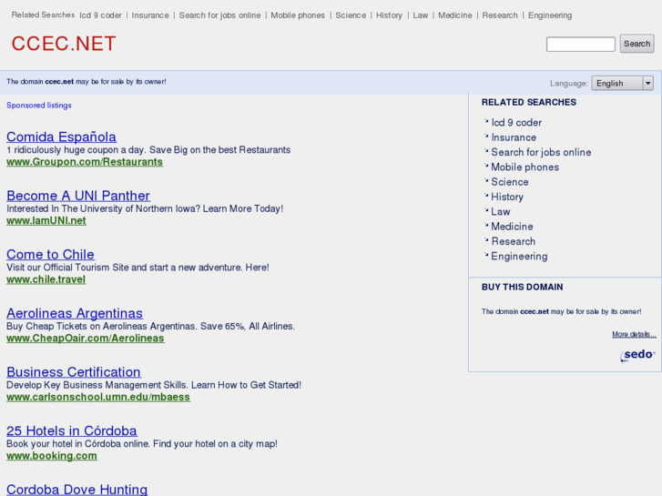Visit www.chile.travel link
This screenshot has height=496, width=662.
[x=46, y=279]
